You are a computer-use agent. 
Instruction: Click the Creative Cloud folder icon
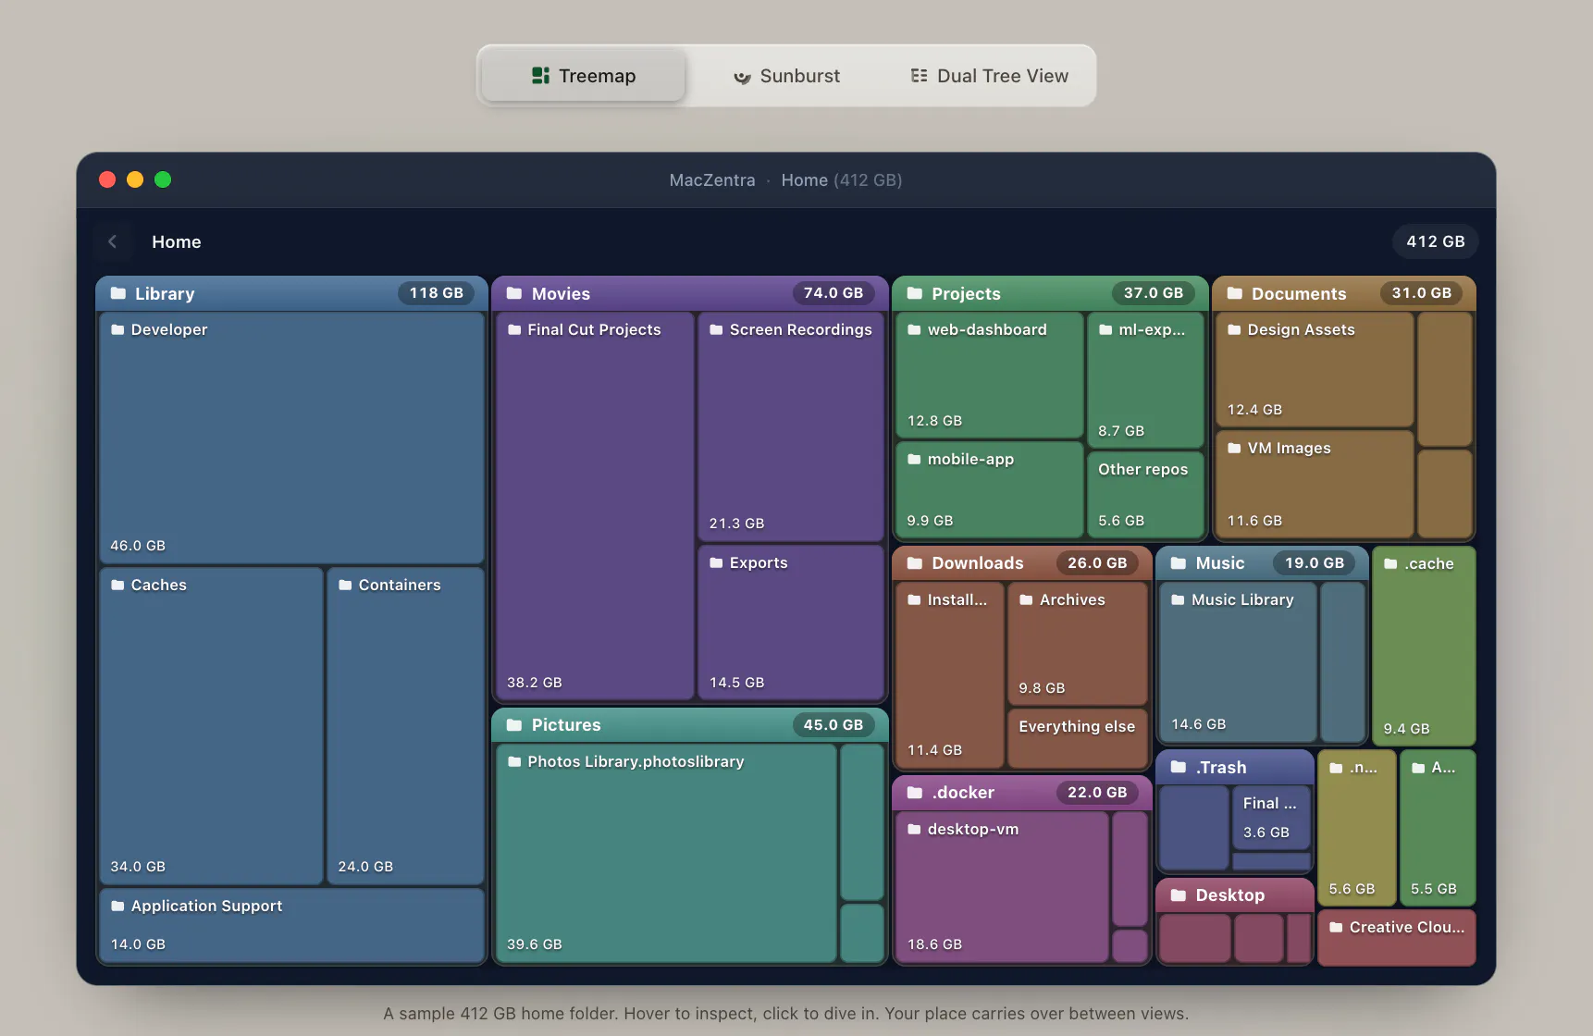tap(1336, 927)
